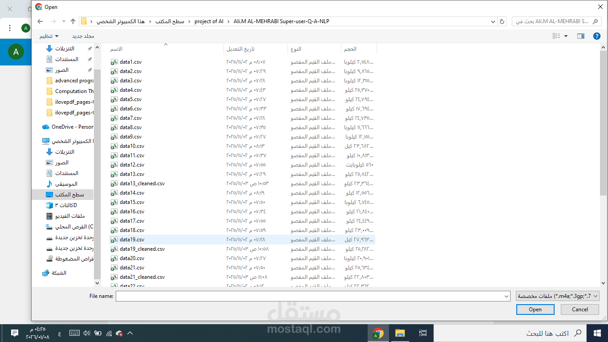The height and width of the screenshot is (342, 608).
Task: Show hidden tray icons chevron
Action: coord(130,333)
